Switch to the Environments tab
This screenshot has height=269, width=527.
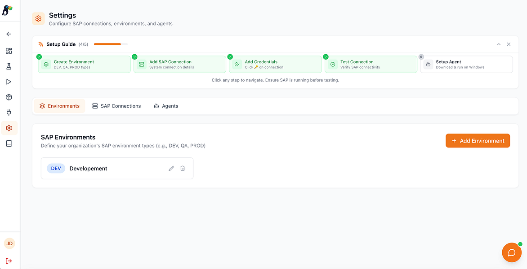pos(59,106)
